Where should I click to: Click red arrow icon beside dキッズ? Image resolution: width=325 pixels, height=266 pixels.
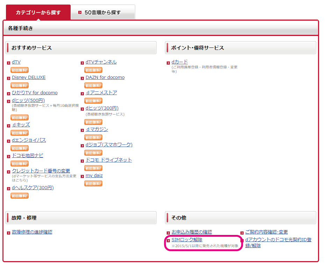pyautogui.click(x=8, y=126)
